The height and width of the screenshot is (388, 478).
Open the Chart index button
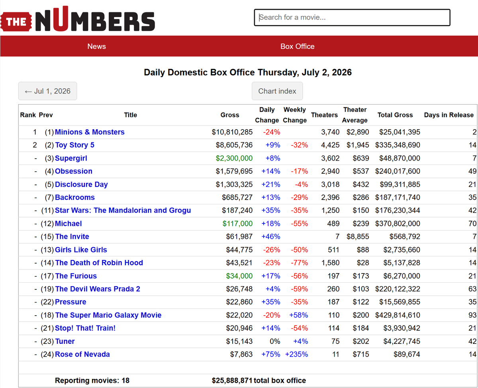[277, 91]
